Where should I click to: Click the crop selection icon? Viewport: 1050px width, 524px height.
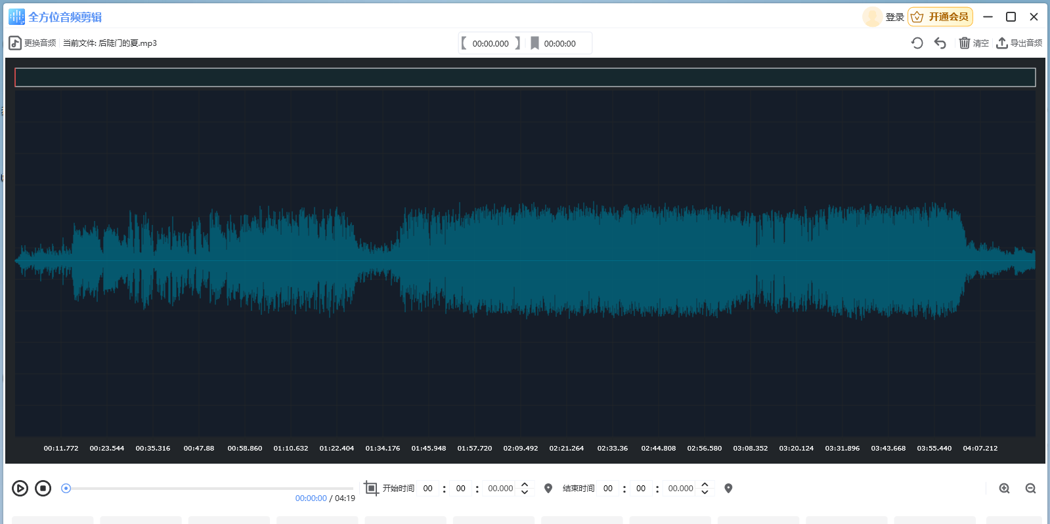click(371, 488)
